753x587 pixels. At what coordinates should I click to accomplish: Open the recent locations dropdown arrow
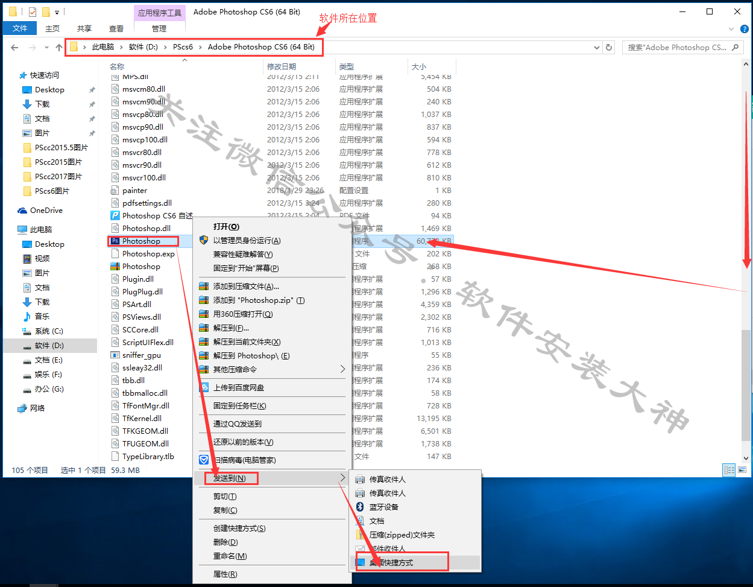(x=46, y=47)
